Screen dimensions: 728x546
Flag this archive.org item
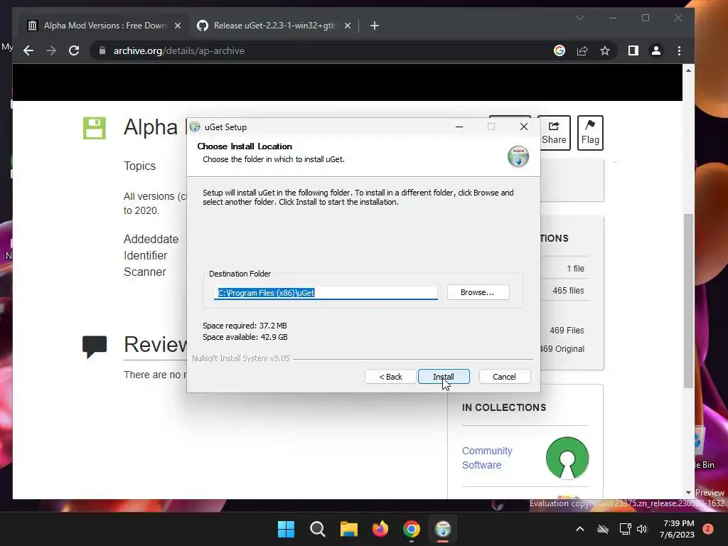pos(590,133)
